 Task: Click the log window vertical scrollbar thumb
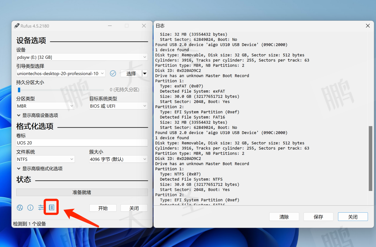pos(370,158)
